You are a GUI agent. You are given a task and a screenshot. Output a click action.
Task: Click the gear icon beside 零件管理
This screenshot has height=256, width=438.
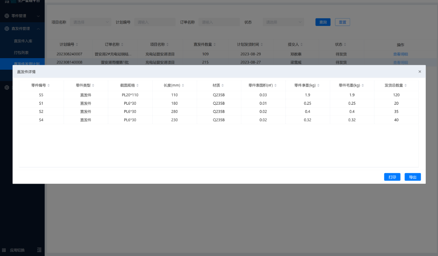[x=7, y=16]
